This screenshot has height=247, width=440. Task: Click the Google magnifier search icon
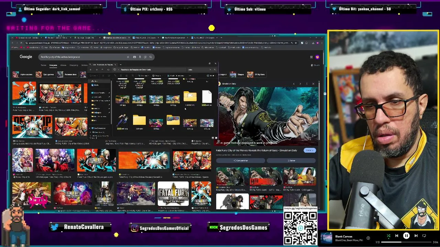pyautogui.click(x=150, y=57)
